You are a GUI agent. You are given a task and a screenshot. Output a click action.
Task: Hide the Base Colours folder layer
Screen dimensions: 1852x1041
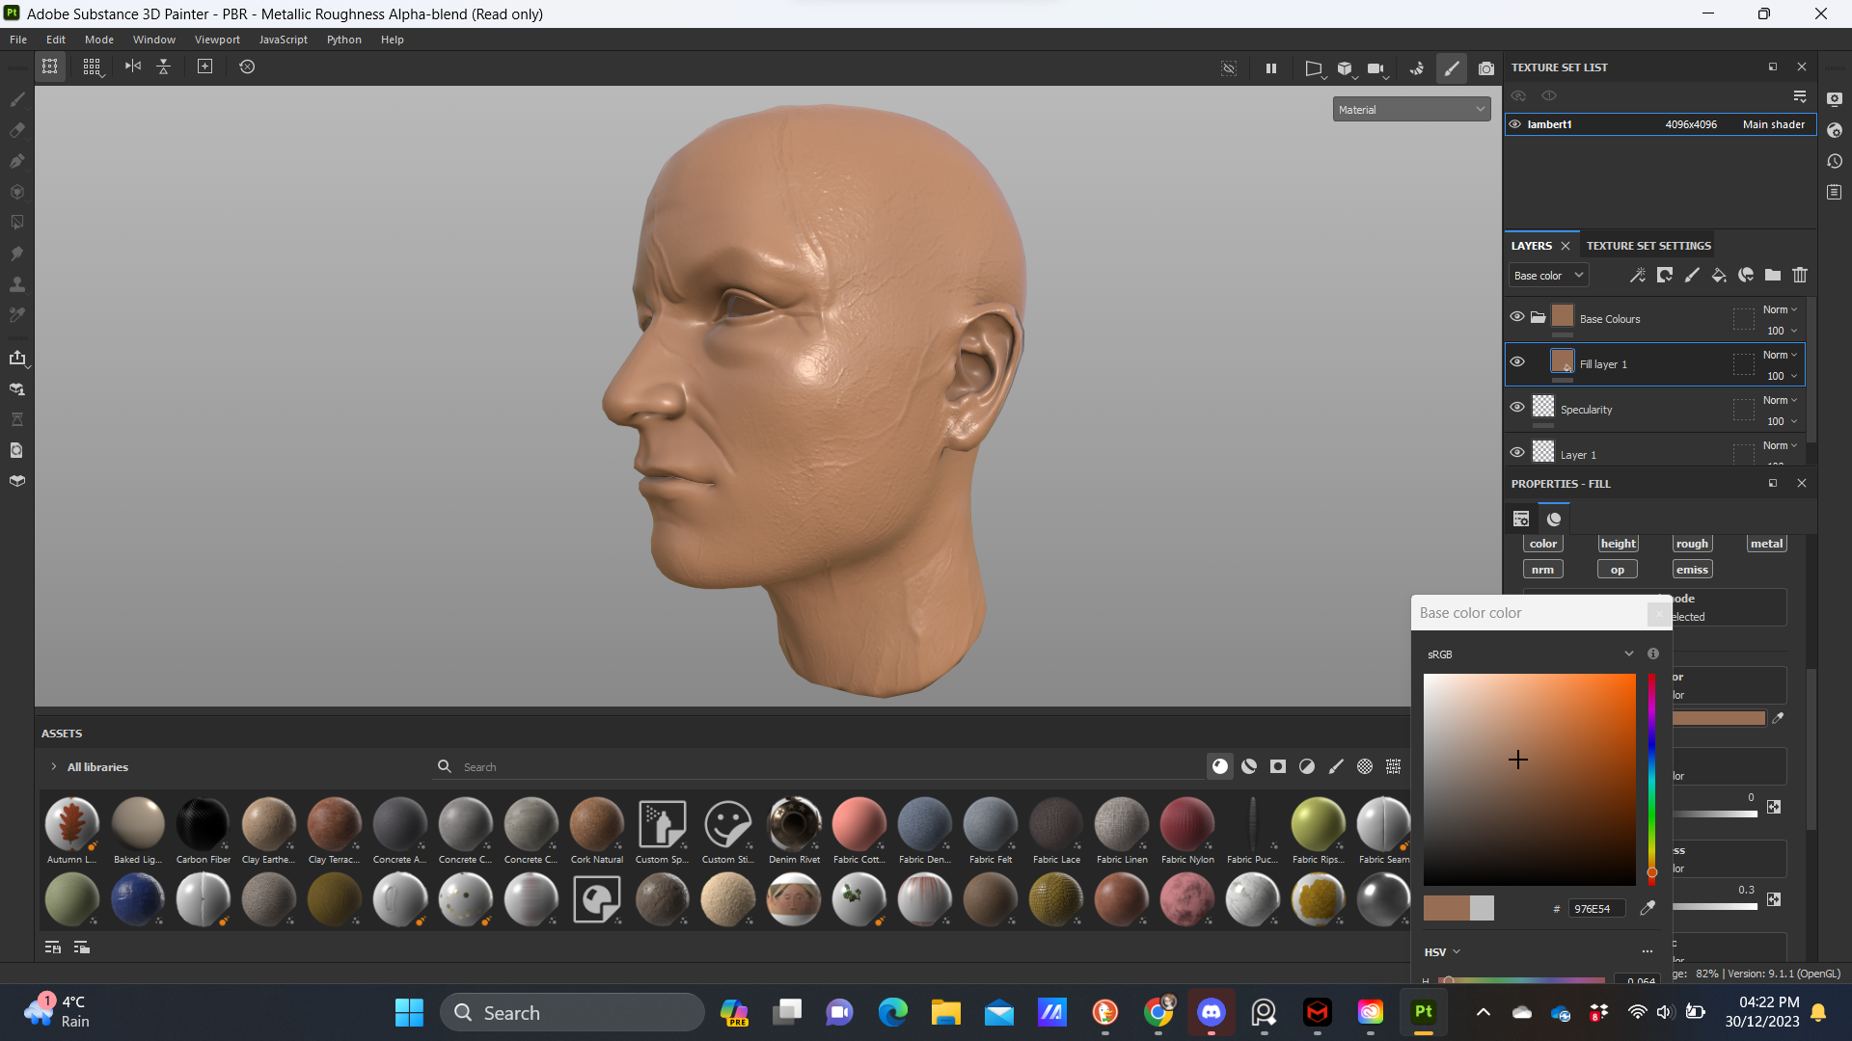click(1517, 316)
